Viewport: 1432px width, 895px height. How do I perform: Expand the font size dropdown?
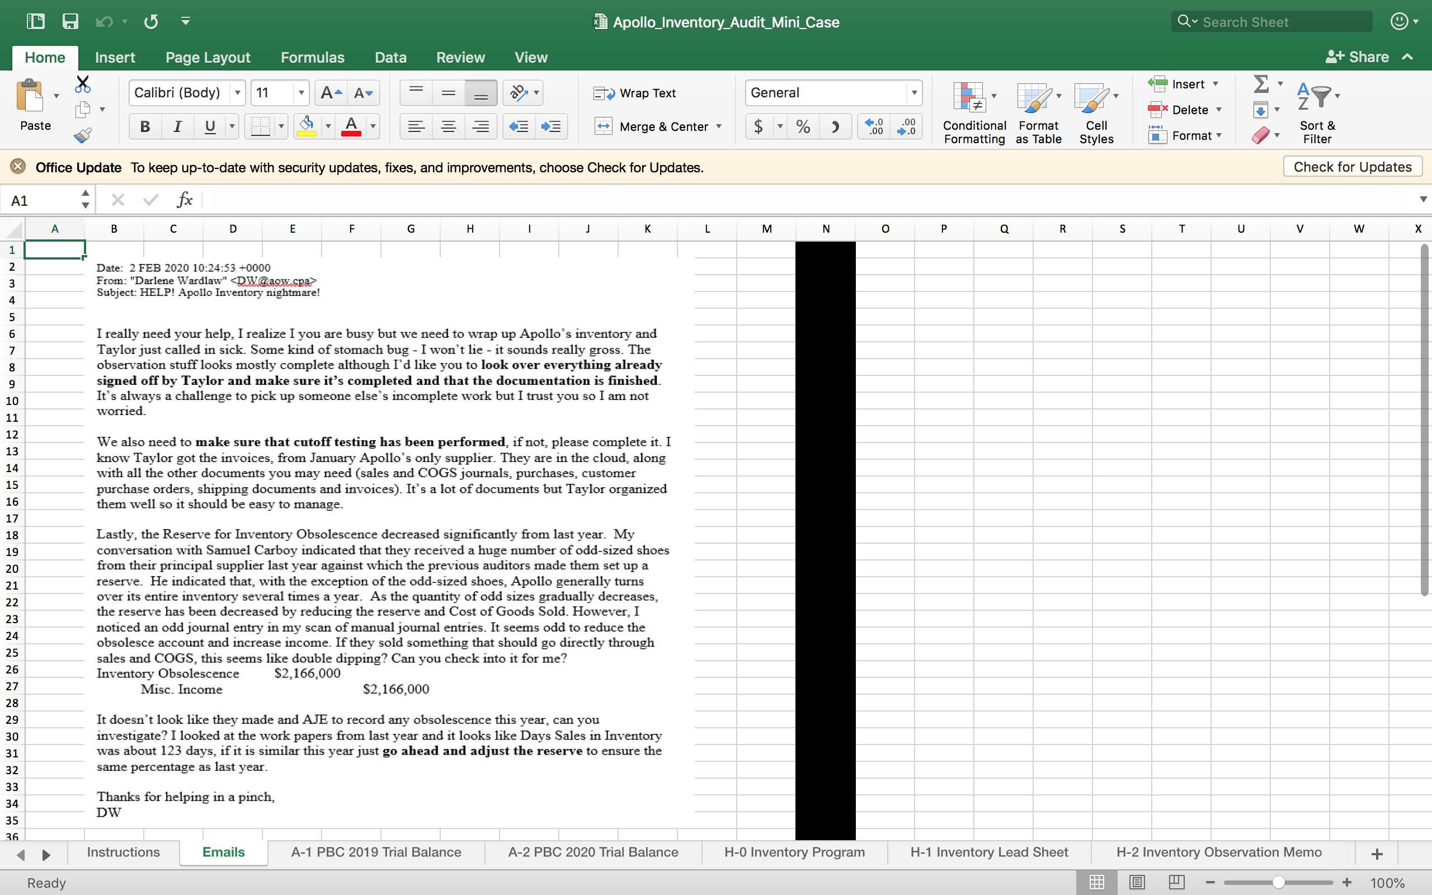click(301, 93)
